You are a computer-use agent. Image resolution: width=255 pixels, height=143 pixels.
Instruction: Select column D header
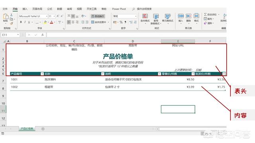(x=133, y=41)
